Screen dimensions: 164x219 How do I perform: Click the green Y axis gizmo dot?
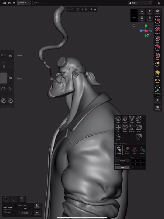pos(146,26)
